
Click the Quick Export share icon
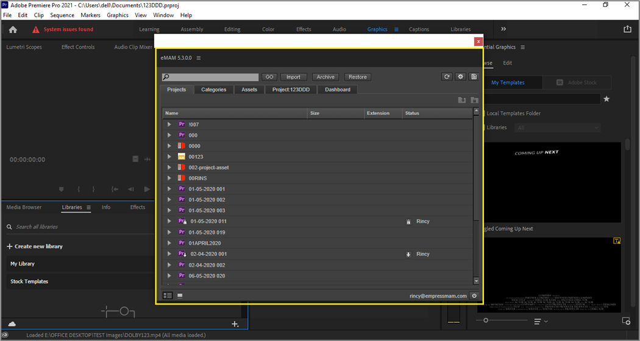tap(627, 29)
